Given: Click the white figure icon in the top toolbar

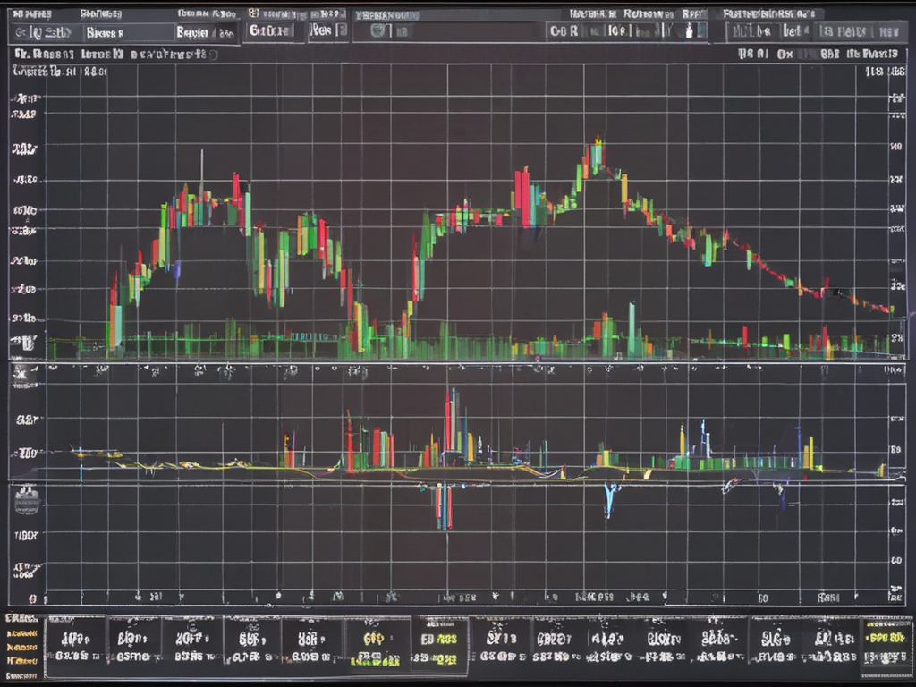Looking at the screenshot, I should tap(690, 31).
